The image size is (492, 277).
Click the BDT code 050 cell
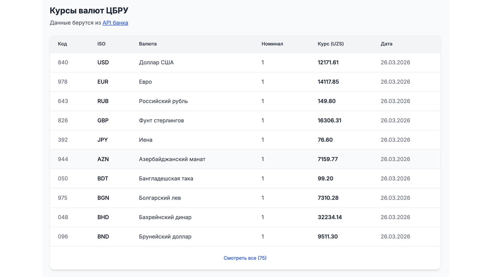pyautogui.click(x=63, y=179)
